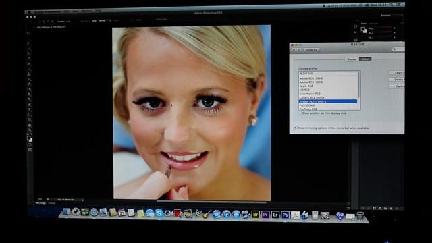Screen dimensions: 432x243
Task: Switch to the Color tab
Action: (x=365, y=59)
